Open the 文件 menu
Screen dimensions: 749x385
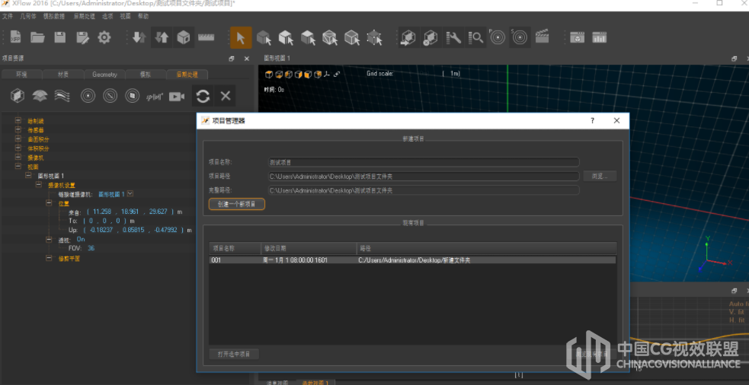pyautogui.click(x=8, y=16)
